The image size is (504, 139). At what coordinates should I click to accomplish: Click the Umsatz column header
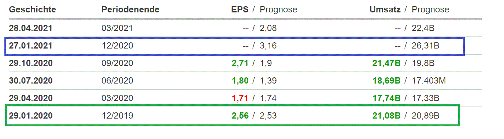385,9
